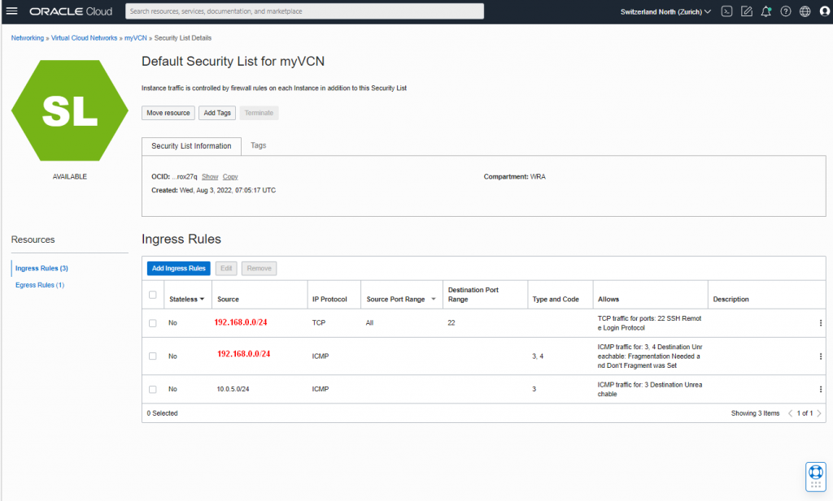Click the Edit button above rules table

(226, 268)
